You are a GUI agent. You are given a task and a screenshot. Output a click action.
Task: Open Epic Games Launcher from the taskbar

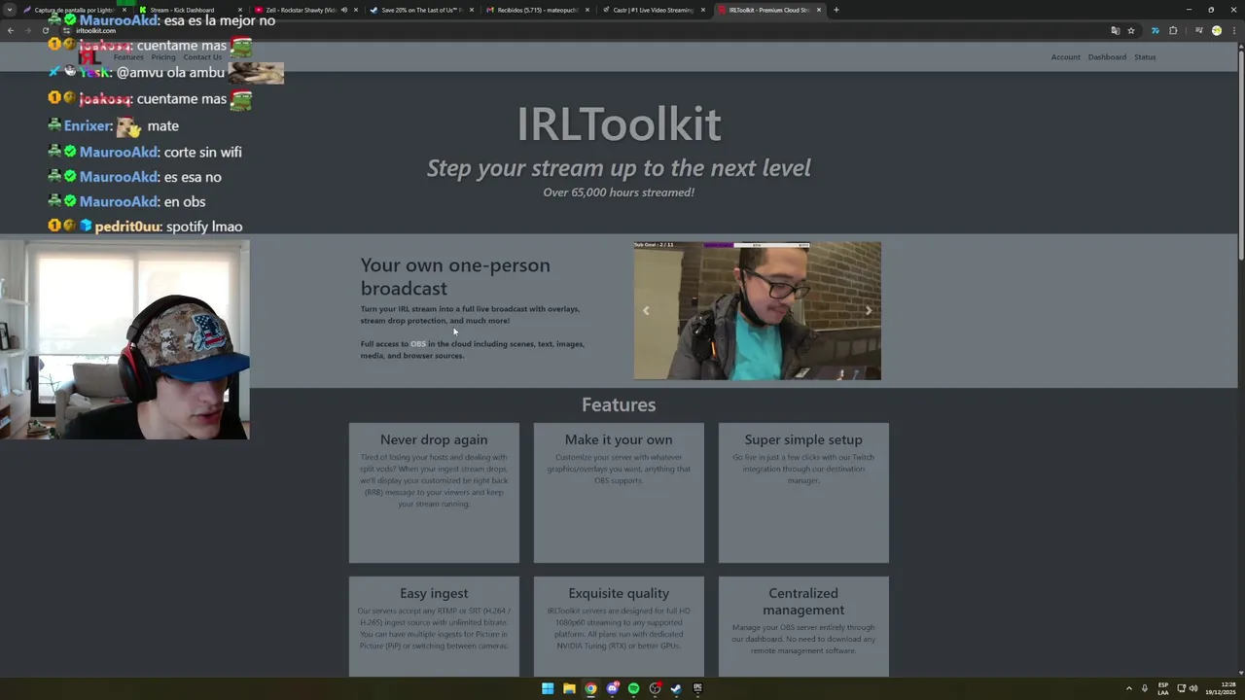point(697,688)
